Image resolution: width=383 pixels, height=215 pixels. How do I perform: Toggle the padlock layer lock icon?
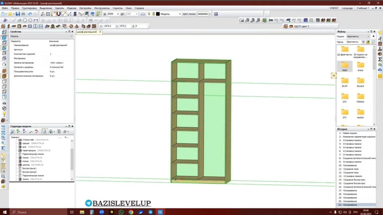tap(153, 14)
